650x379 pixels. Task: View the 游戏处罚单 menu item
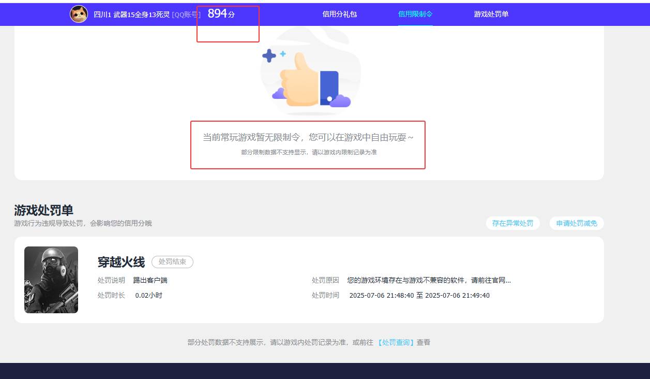pos(489,14)
